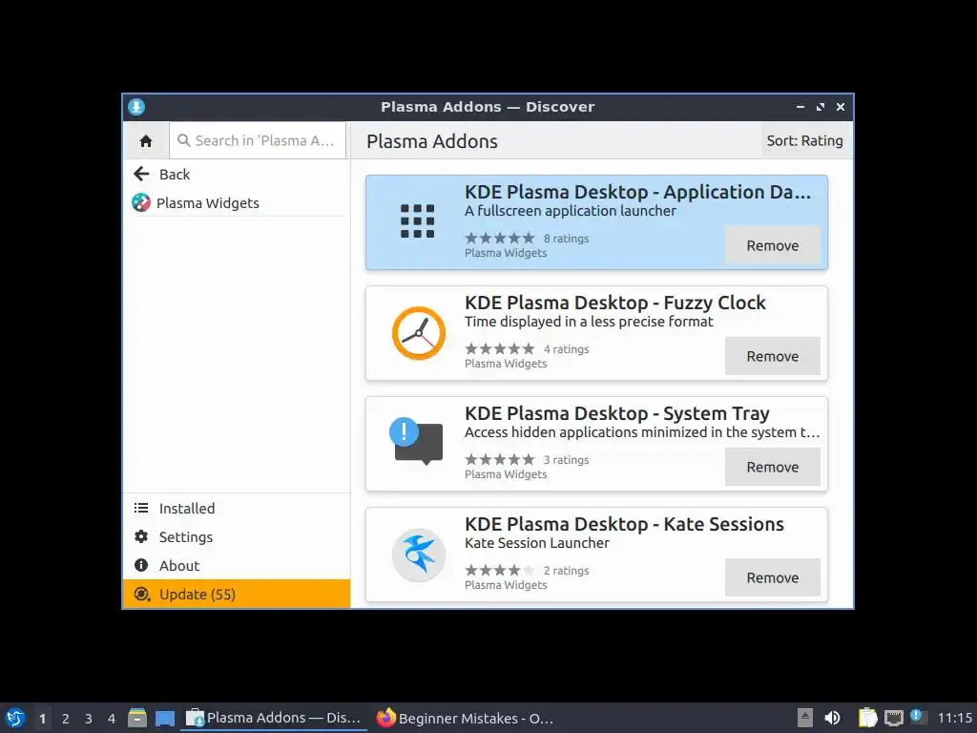Click the Kate Sessions bird icon
The height and width of the screenshot is (733, 977).
(418, 555)
